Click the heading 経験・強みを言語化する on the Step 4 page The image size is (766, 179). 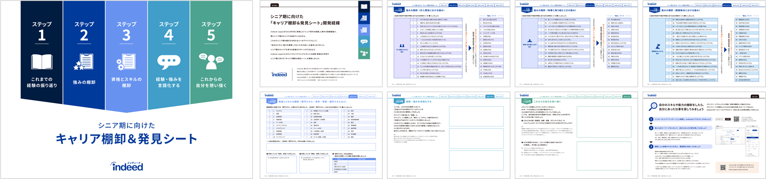pos(418,102)
